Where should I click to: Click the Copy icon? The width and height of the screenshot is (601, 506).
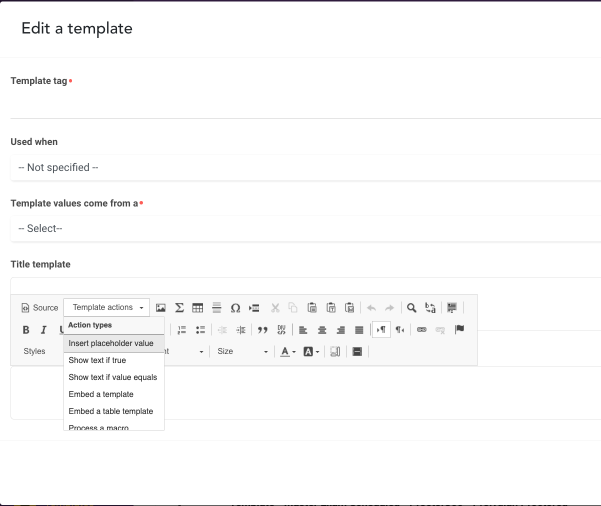click(x=293, y=307)
